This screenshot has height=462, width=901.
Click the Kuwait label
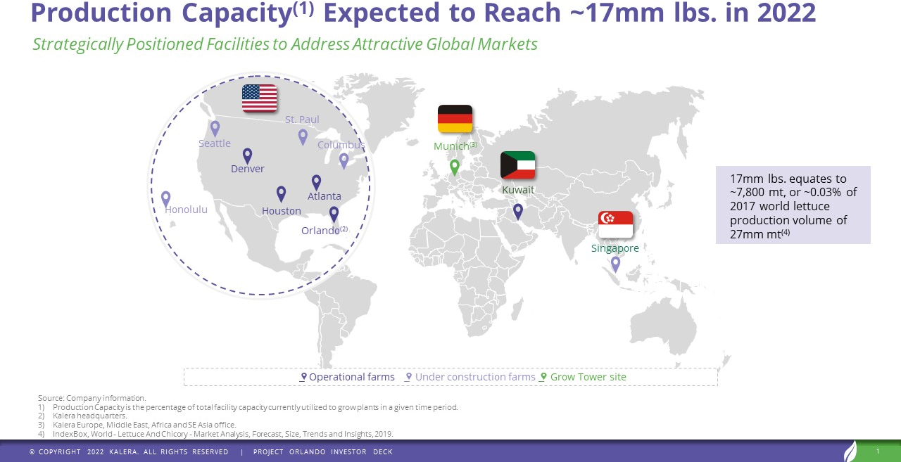pos(518,190)
